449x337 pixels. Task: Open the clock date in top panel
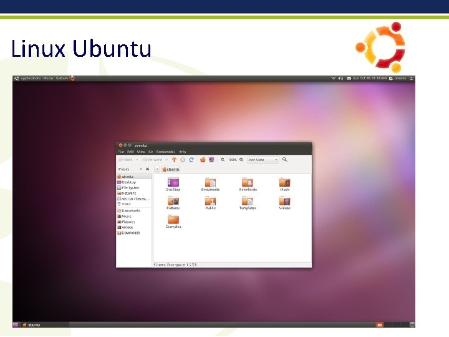point(370,78)
